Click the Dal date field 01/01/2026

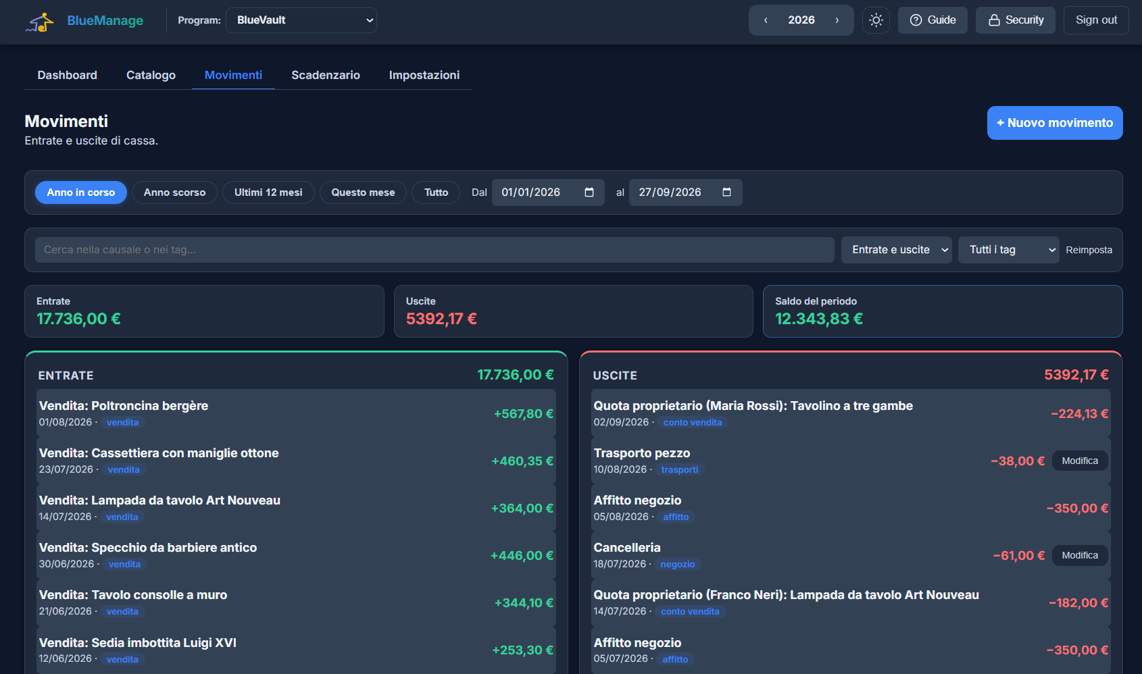548,192
